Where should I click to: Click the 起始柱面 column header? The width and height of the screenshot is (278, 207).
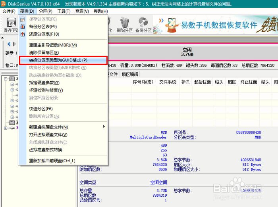point(203,82)
